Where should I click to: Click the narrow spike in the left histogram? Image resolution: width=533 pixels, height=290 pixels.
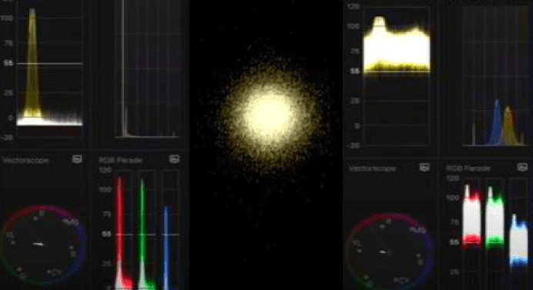(123, 68)
